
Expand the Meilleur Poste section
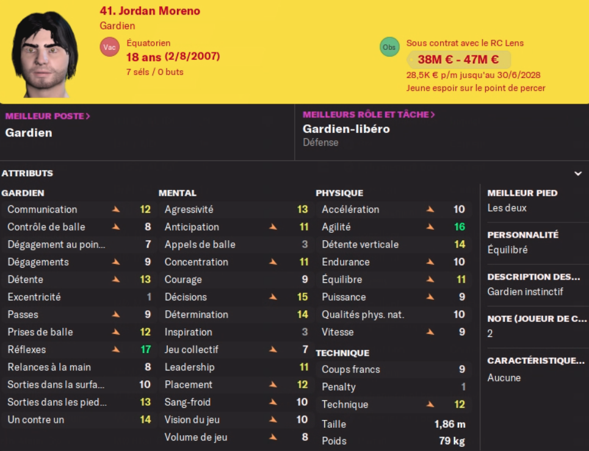coord(48,116)
